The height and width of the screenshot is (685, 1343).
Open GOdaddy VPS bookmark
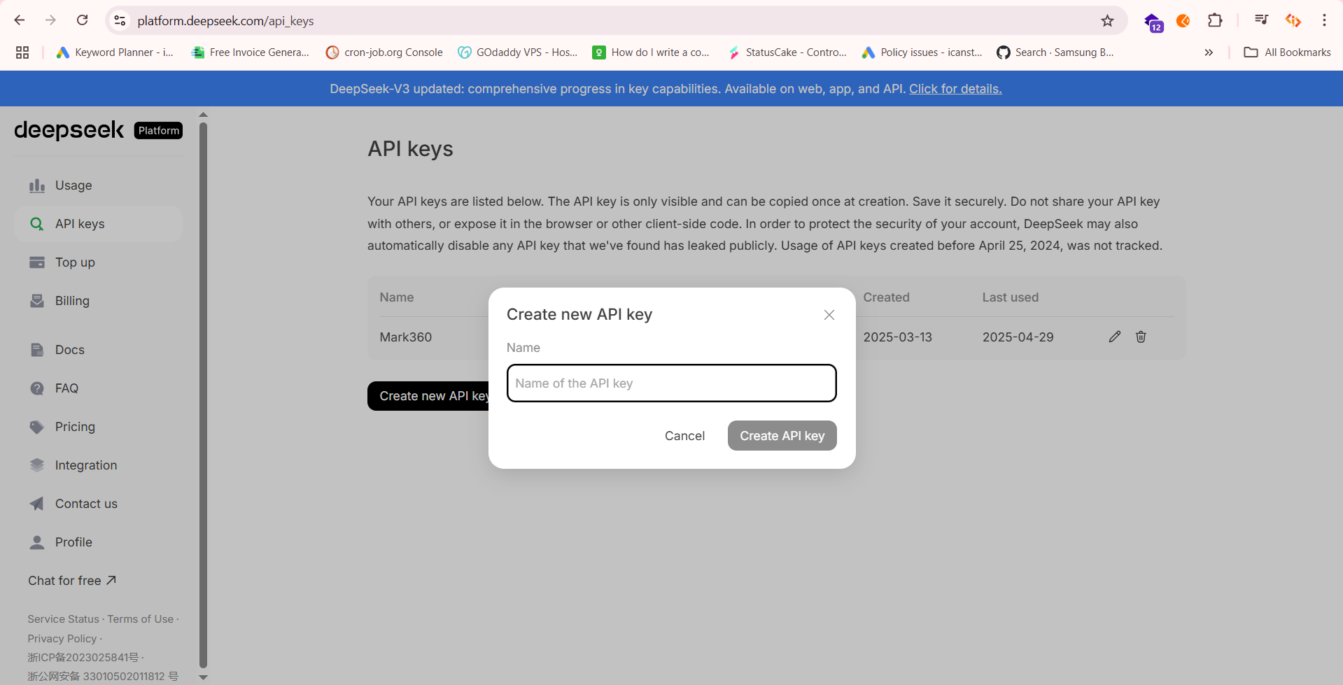tap(518, 52)
